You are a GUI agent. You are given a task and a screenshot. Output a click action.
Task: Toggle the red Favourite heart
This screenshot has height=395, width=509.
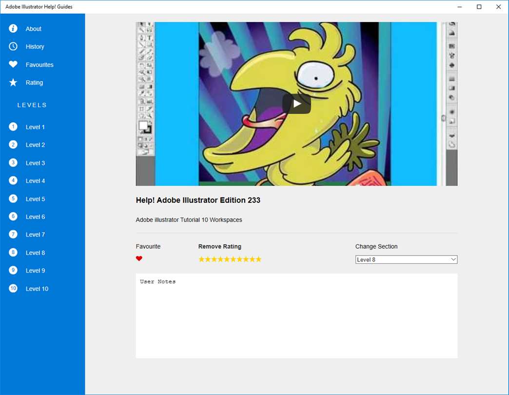click(139, 258)
